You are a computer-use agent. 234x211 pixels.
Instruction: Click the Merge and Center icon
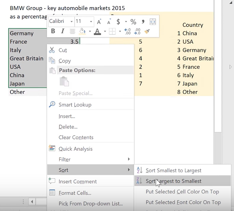(x=152, y=22)
